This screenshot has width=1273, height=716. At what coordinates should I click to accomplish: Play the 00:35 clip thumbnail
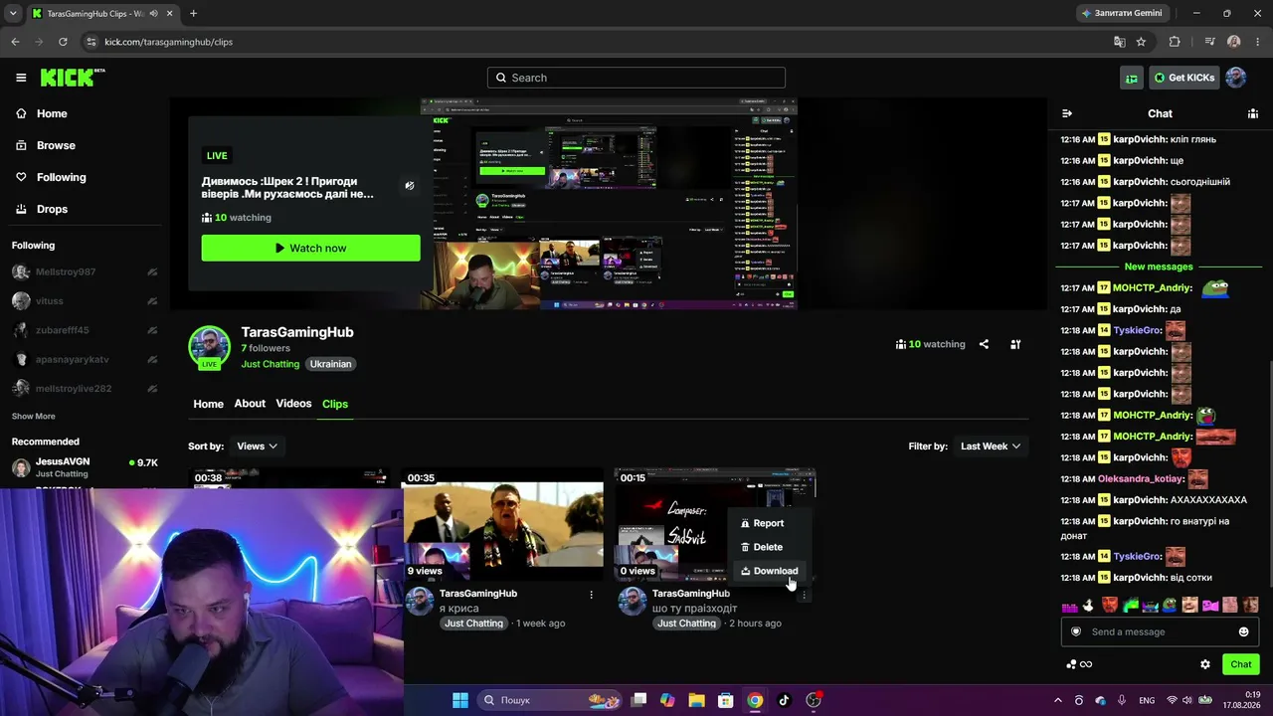tap(502, 524)
